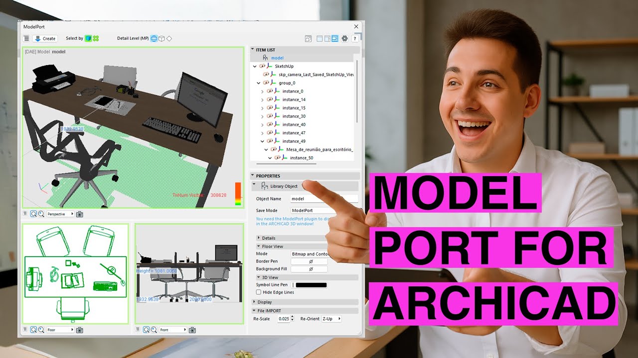Image resolution: width=638 pixels, height=358 pixels.
Task: Set detail level to diamond icon
Action: (169, 38)
